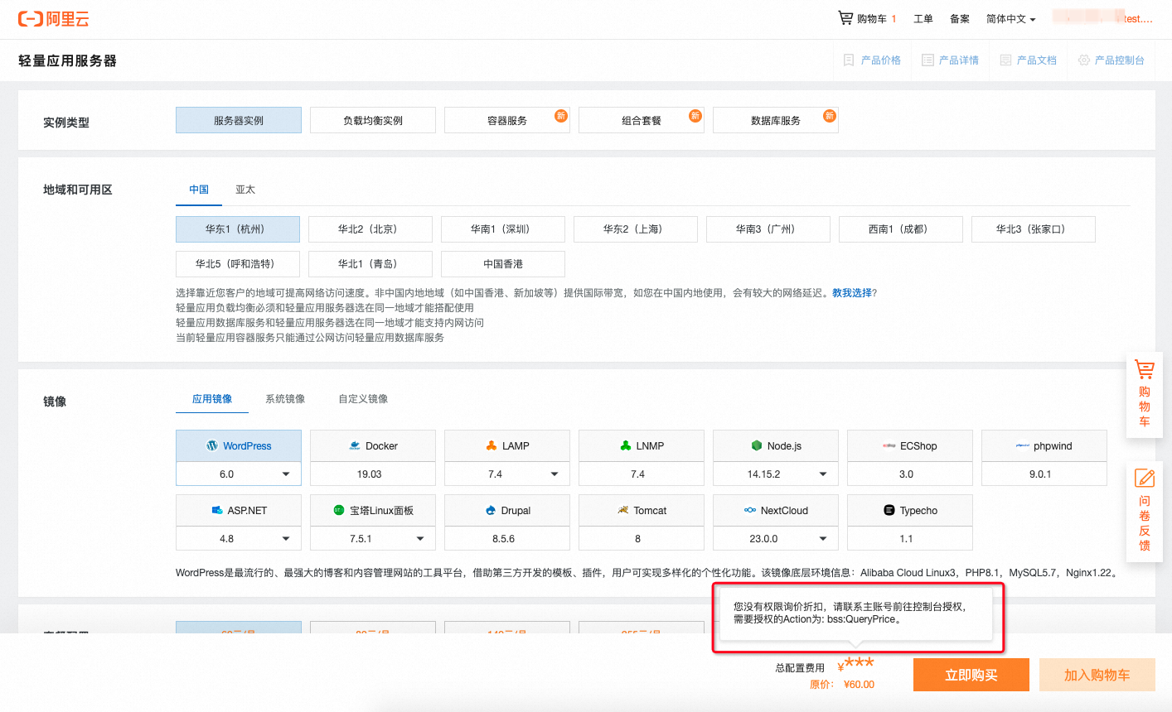
Task: Click the WordPress logo icon
Action: pos(212,445)
